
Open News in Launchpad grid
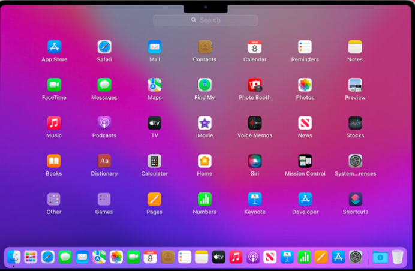click(305, 123)
